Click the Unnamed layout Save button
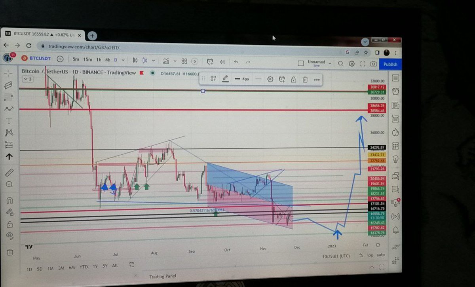 [316, 65]
